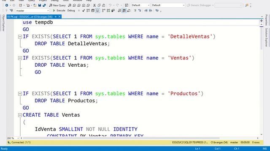Image resolution: width=270 pixels, height=151 pixels.
Task: Click the Cut scissors icon
Action: point(94,5)
